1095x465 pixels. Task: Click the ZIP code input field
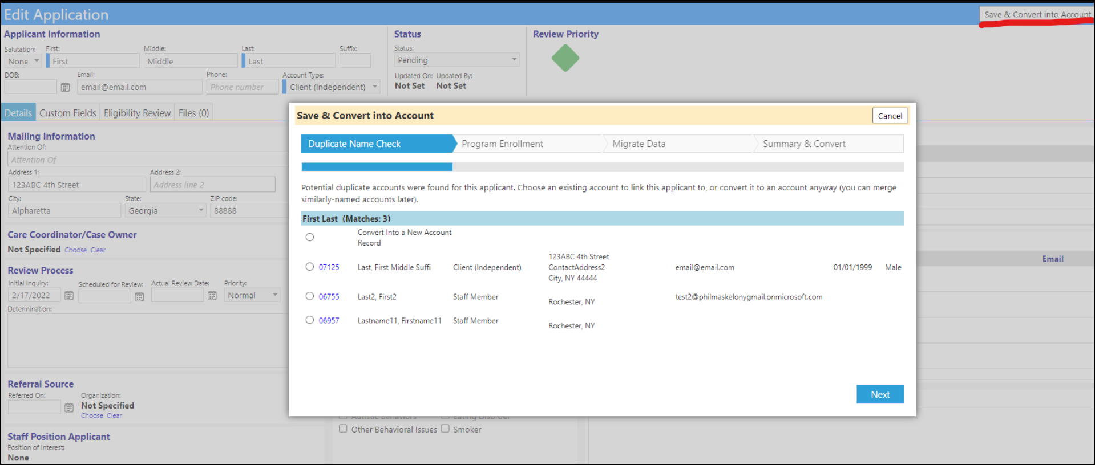249,211
